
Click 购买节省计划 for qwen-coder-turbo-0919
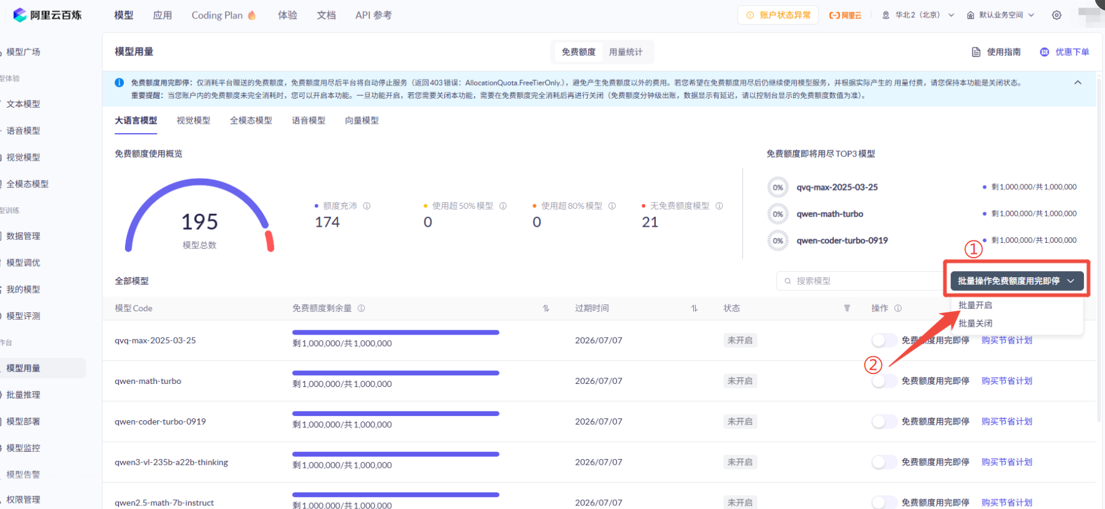[x=1006, y=421]
